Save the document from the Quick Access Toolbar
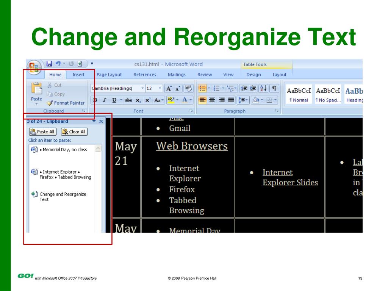 49,64
